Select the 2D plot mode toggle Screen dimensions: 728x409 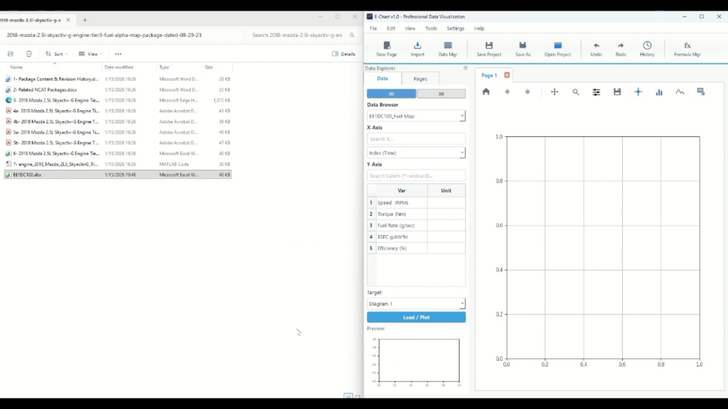[x=391, y=94]
